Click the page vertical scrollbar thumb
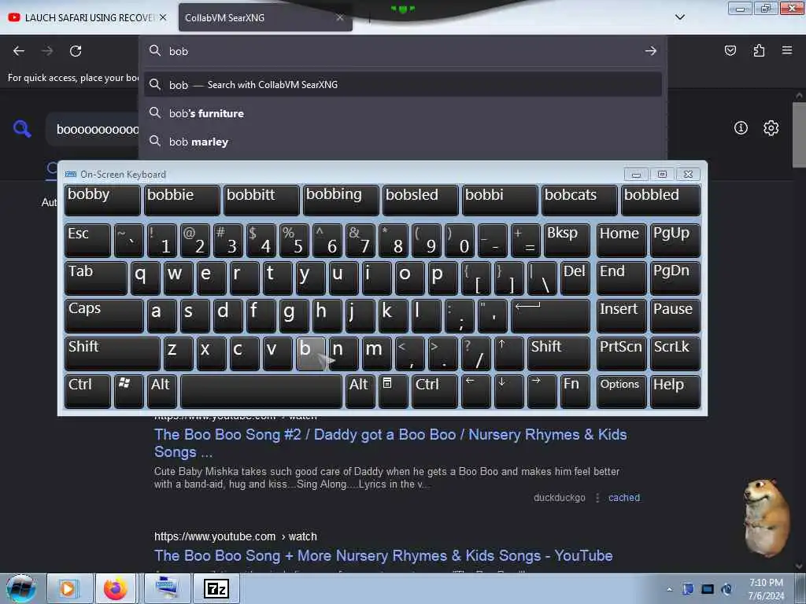Viewport: 806px width, 604px height. [799, 134]
